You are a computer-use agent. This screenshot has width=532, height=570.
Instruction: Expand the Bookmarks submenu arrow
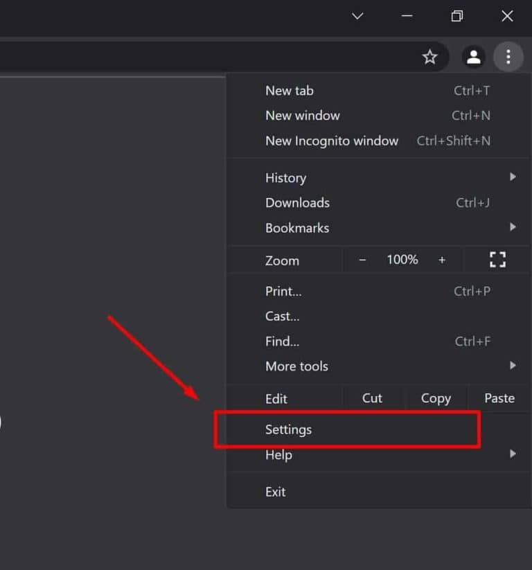[x=513, y=227]
